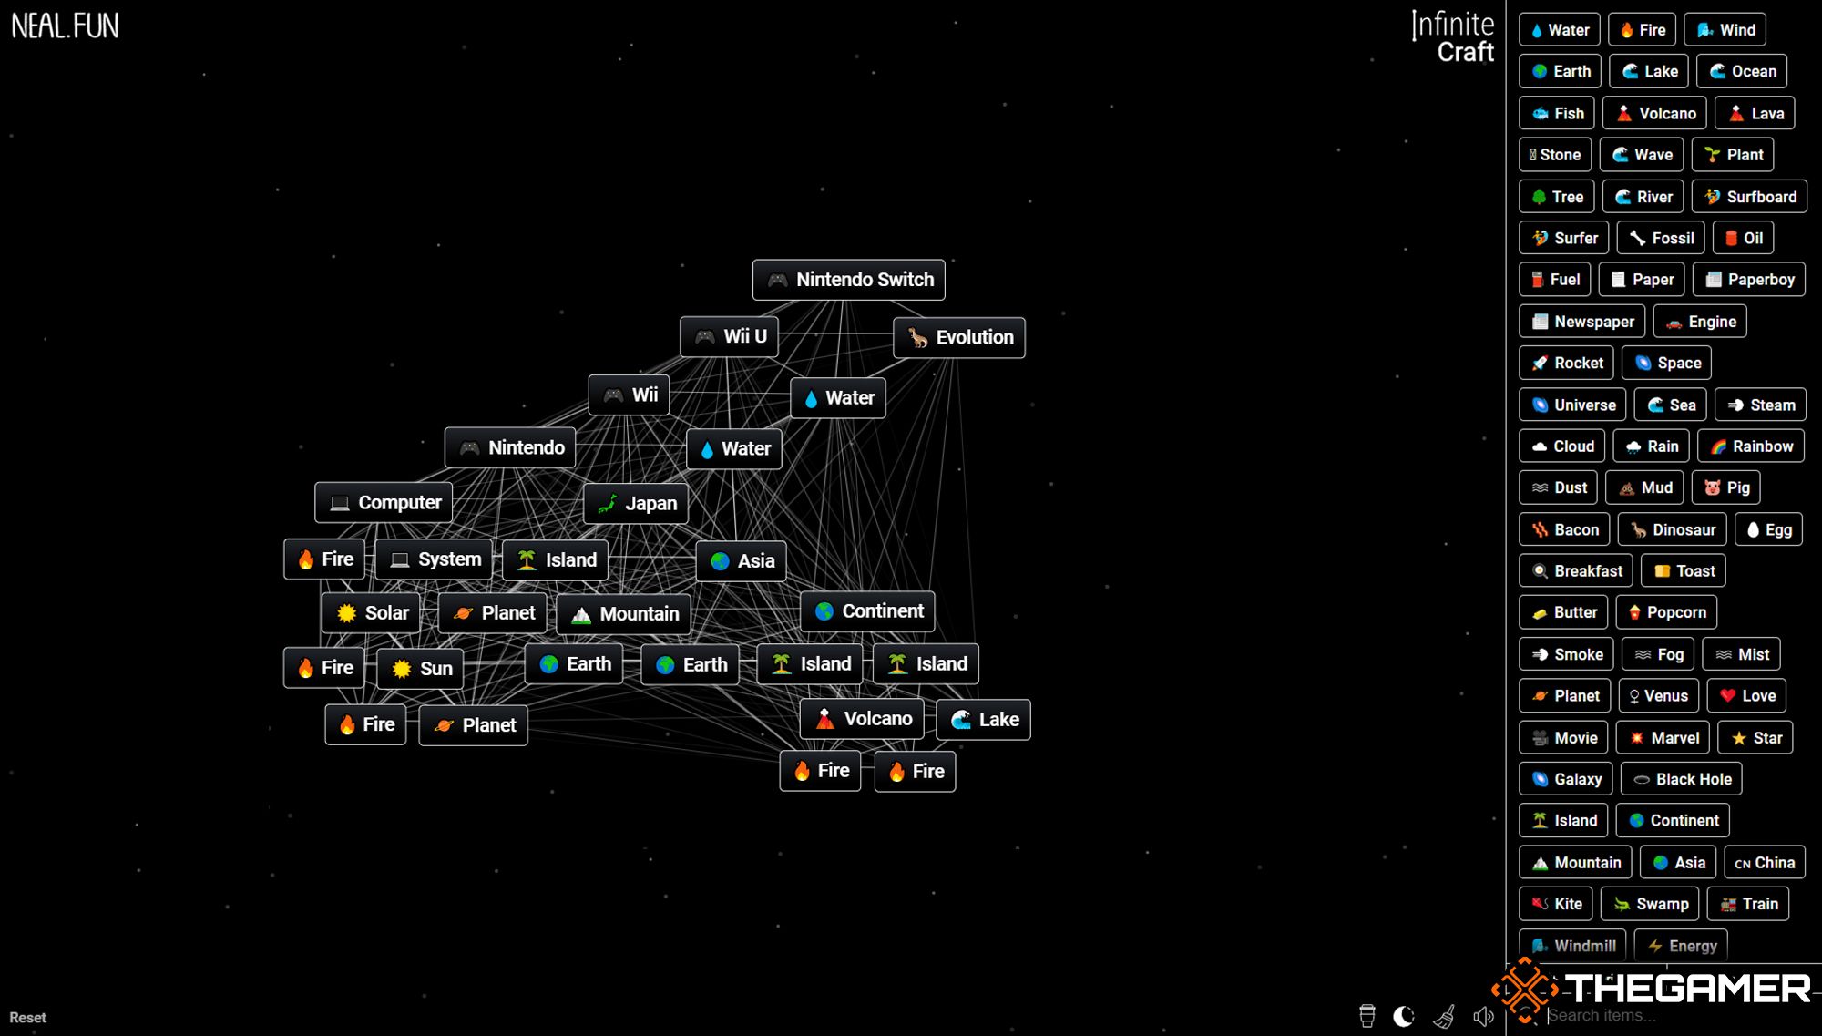Pick the Oil item in sidebar
1822x1036 pixels.
click(x=1744, y=239)
